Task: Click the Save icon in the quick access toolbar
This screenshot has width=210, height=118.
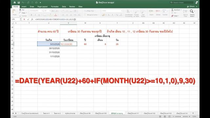Action: [19, 3]
